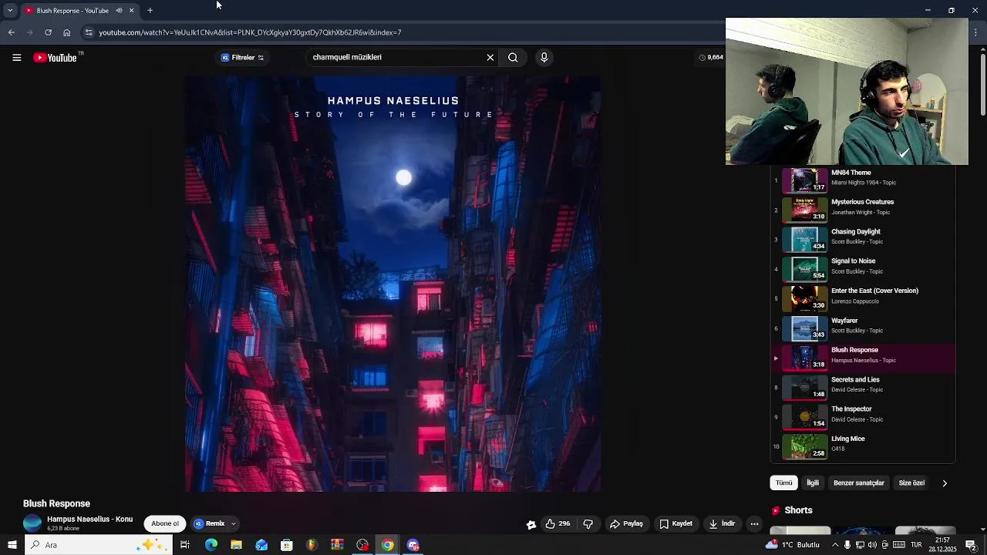The height and width of the screenshot is (555, 987).
Task: Click the TUR language indicator
Action: point(917,545)
